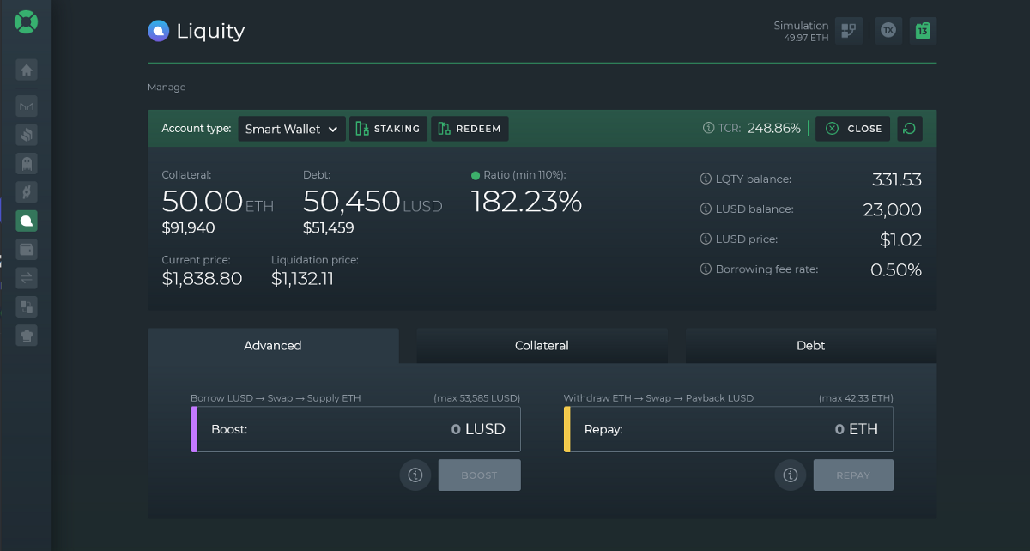Click the info icon beside LUSD balance

(706, 209)
